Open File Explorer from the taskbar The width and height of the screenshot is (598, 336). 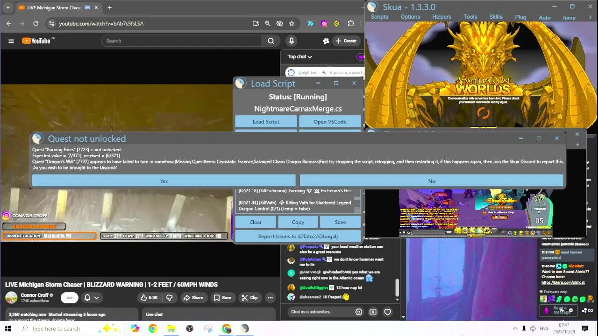[171, 329]
